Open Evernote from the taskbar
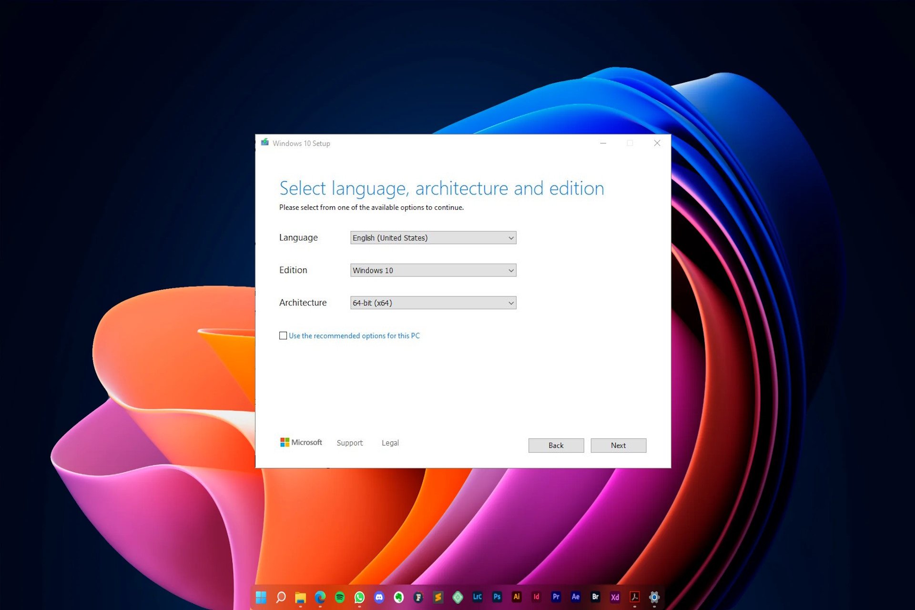This screenshot has height=610, width=915. [399, 597]
